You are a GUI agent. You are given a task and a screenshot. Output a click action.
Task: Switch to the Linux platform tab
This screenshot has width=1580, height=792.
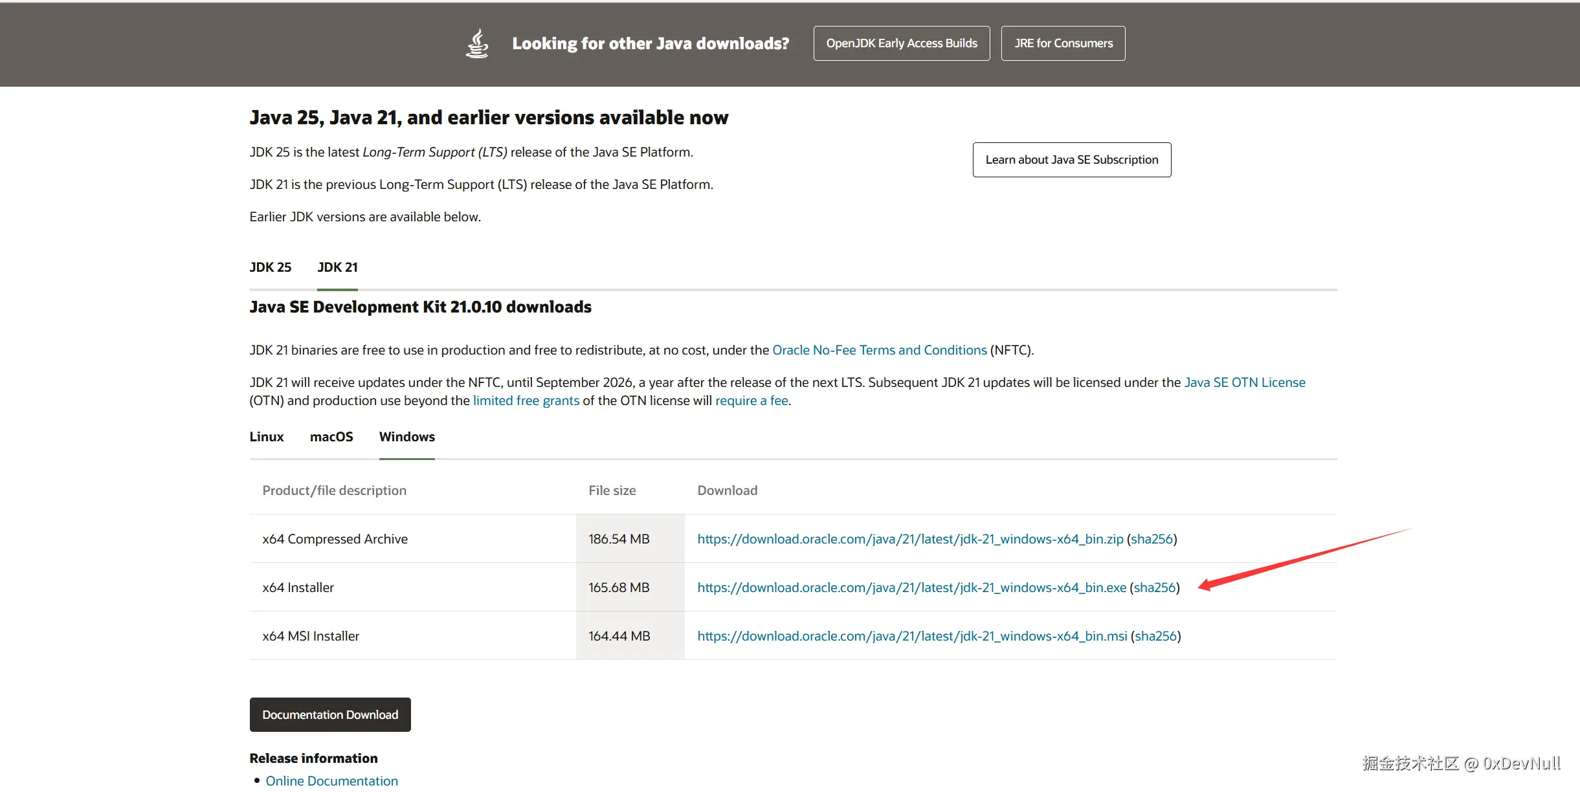coord(266,437)
